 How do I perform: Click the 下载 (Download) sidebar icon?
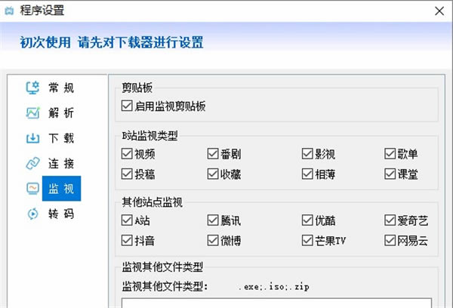pyautogui.click(x=32, y=138)
